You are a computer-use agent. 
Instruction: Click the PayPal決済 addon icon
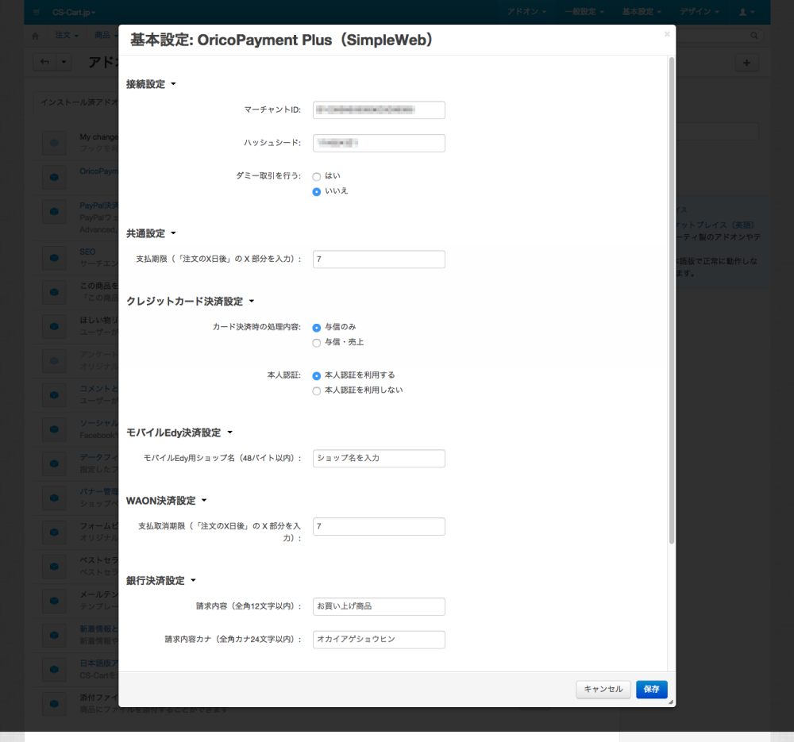54,212
